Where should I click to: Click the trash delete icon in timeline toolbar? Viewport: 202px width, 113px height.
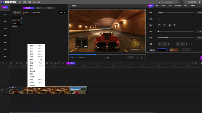11,63
